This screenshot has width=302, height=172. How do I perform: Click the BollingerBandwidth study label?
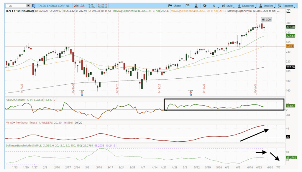click(44, 145)
